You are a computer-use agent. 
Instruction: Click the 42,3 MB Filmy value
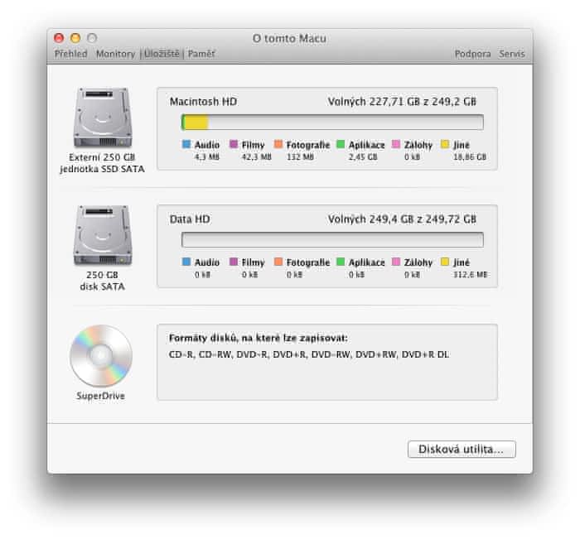tap(256, 156)
